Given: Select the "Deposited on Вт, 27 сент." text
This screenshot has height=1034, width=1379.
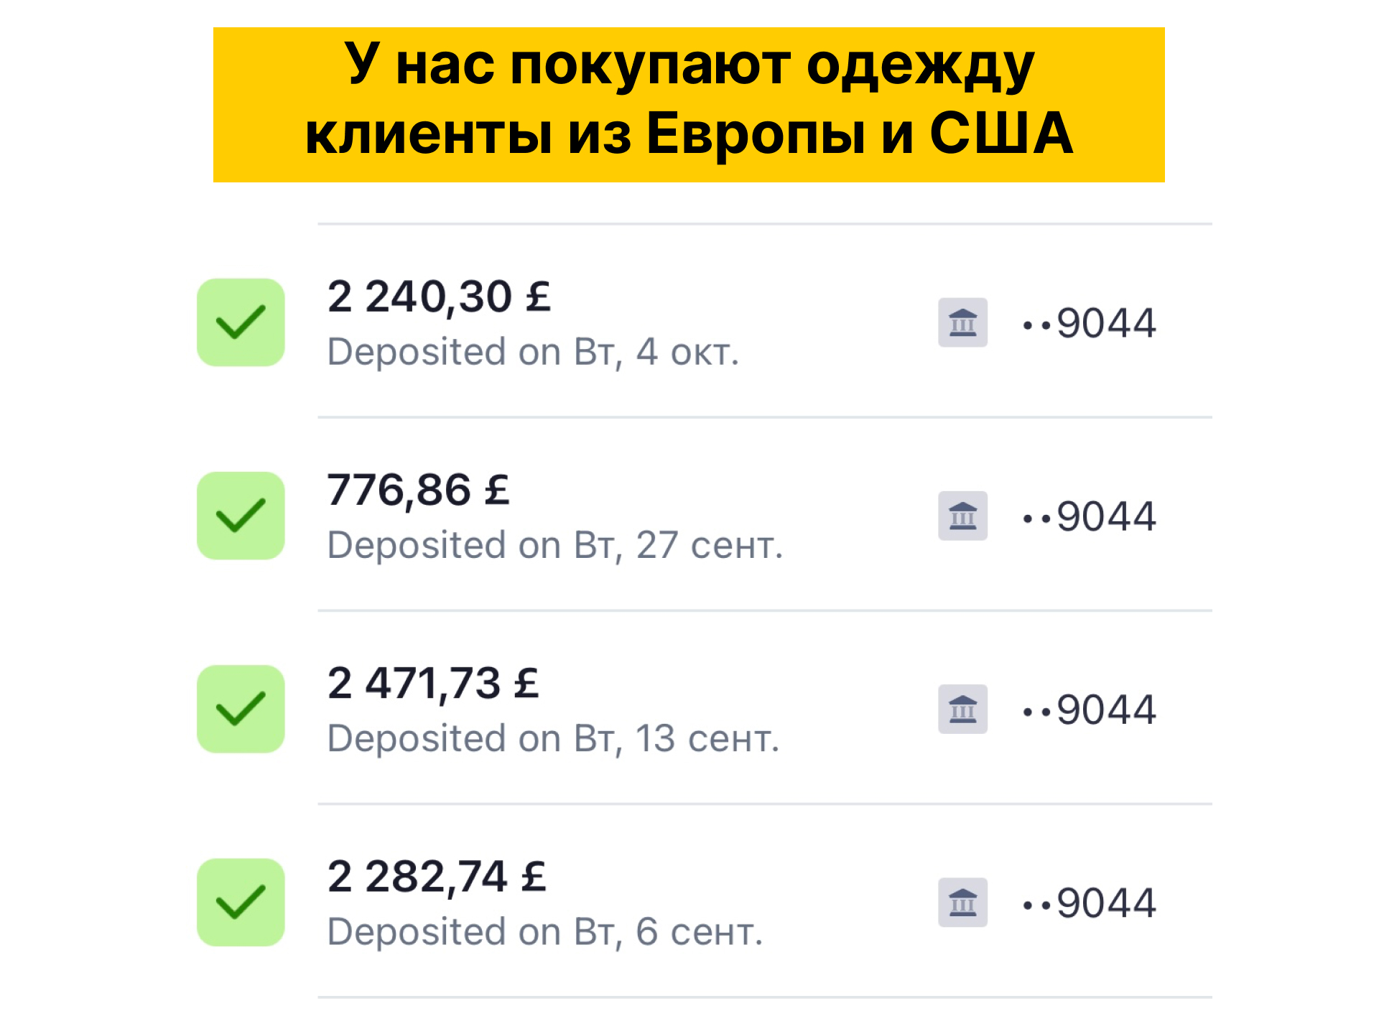Looking at the screenshot, I should (x=554, y=545).
